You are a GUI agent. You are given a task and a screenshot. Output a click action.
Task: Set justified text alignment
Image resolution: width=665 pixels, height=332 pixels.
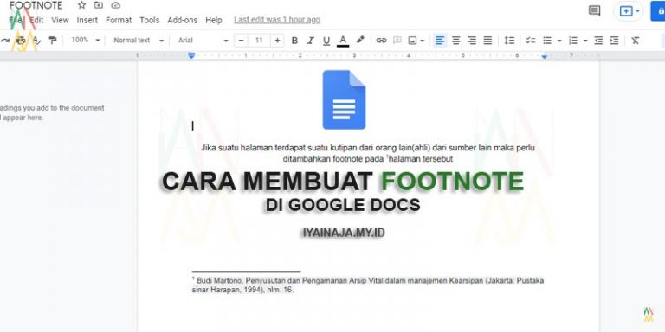(487, 41)
